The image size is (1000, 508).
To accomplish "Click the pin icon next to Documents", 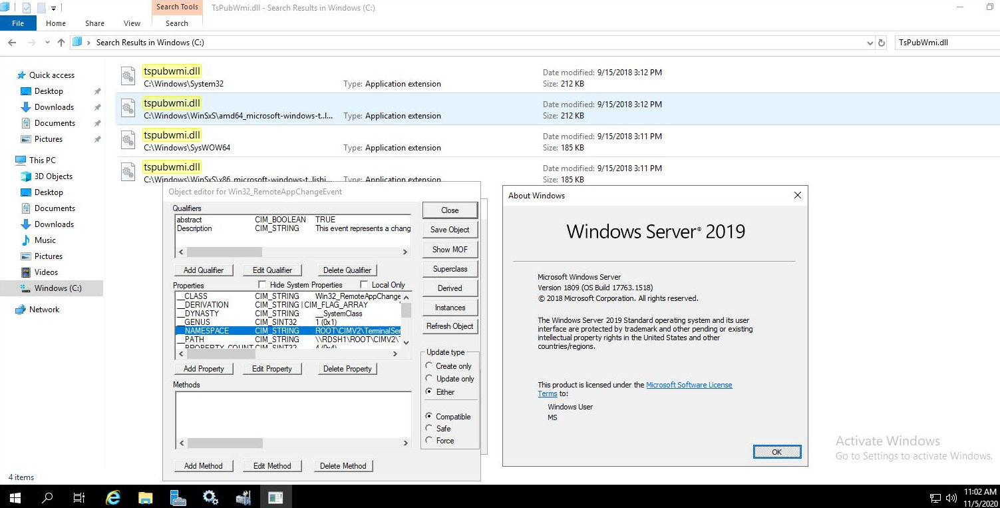I will 97,123.
